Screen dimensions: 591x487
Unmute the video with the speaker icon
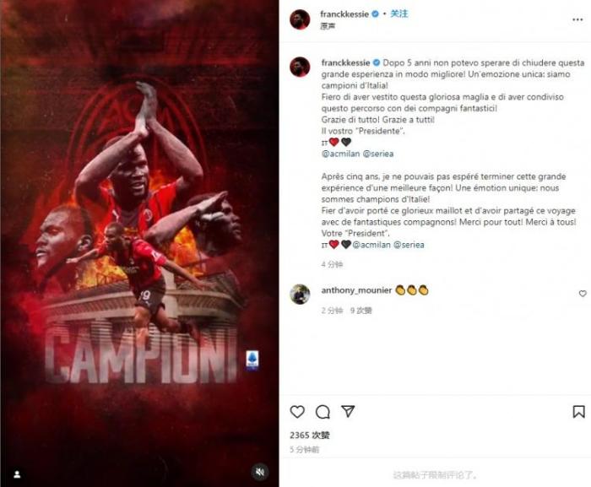pyautogui.click(x=260, y=472)
